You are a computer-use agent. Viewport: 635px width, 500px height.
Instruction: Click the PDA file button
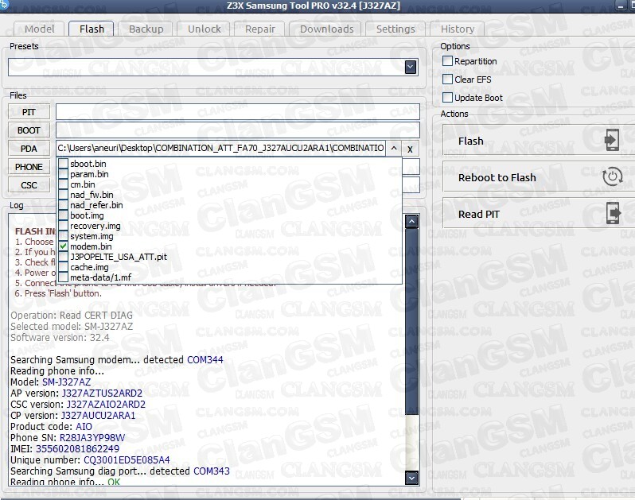tap(29, 149)
